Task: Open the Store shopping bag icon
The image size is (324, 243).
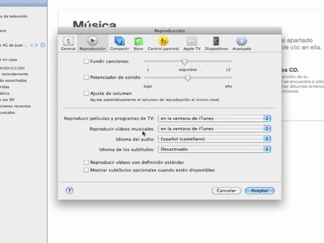Action: point(138,44)
